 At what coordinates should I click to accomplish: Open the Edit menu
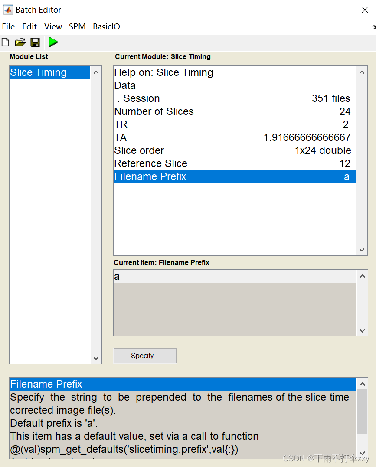[29, 27]
